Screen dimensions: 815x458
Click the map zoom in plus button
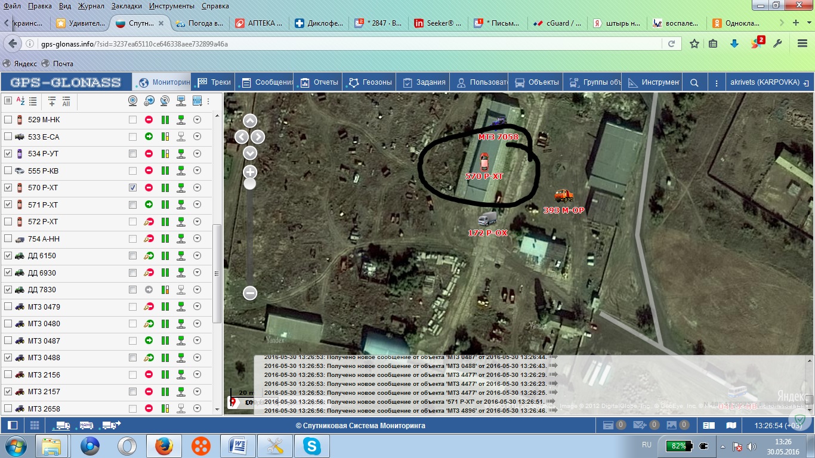pyautogui.click(x=250, y=172)
